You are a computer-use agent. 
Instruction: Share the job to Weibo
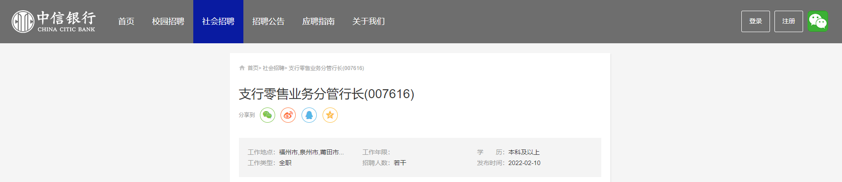[288, 115]
